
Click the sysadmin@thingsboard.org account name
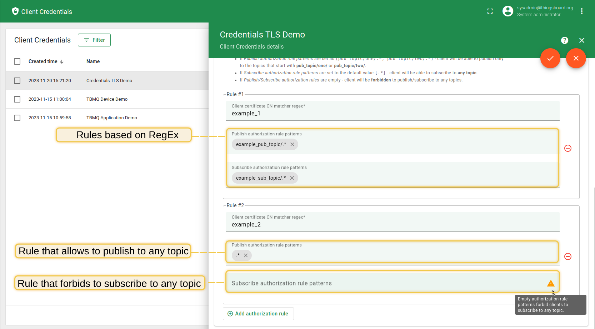click(545, 8)
